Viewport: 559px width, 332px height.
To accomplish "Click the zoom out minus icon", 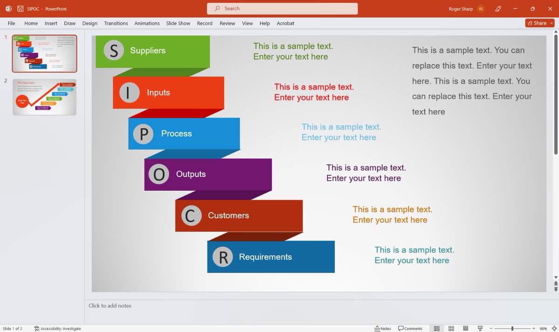I will 491,328.
